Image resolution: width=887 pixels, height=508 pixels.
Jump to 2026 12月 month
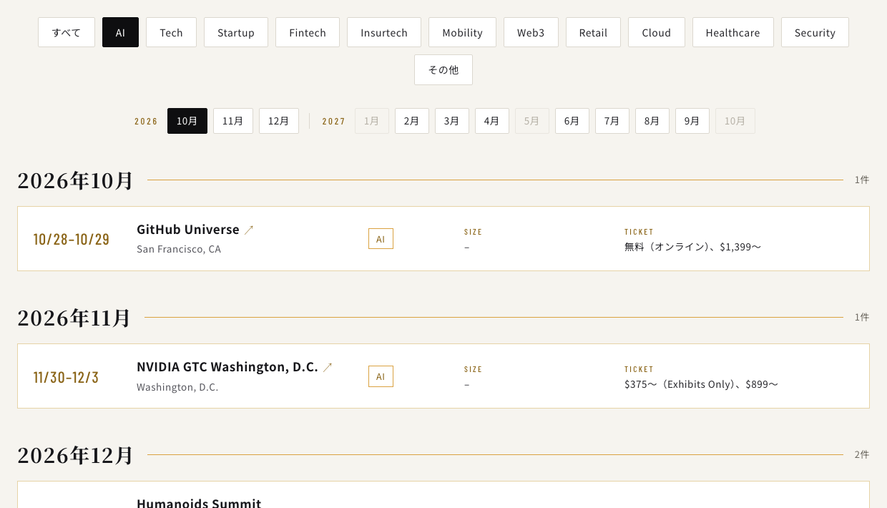click(279, 121)
